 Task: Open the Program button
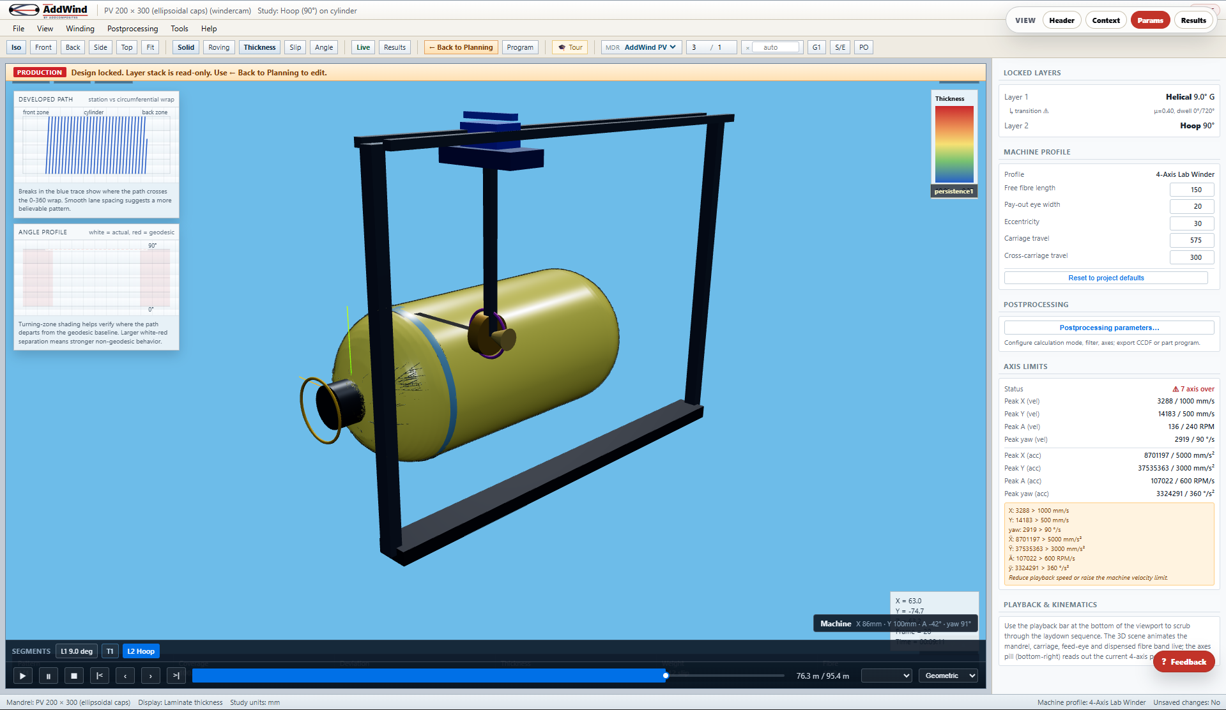[520, 47]
